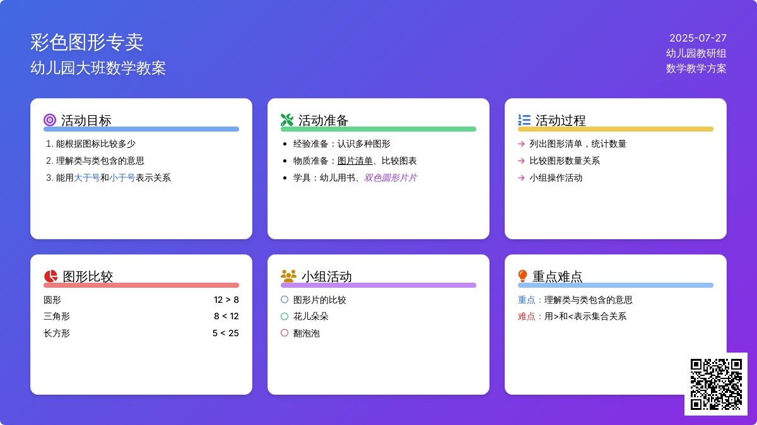The width and height of the screenshot is (757, 425).
Task: Click the 小组操作活动 step
Action: [x=556, y=178]
